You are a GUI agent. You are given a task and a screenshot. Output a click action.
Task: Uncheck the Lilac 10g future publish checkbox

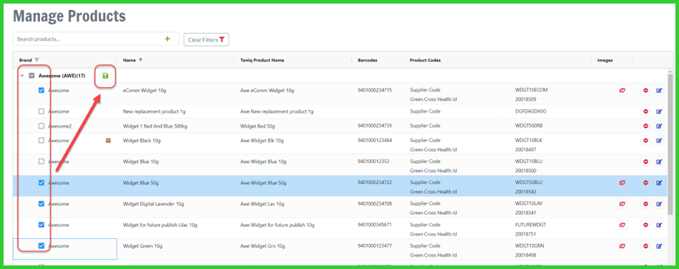41,225
